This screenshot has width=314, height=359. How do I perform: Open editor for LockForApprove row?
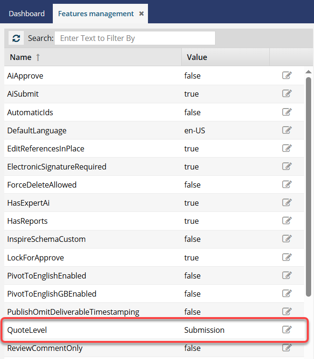(287, 258)
